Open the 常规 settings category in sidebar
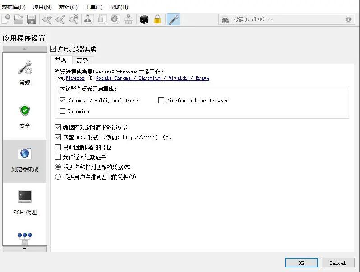Viewport: 360px width, 272px height. (x=25, y=73)
